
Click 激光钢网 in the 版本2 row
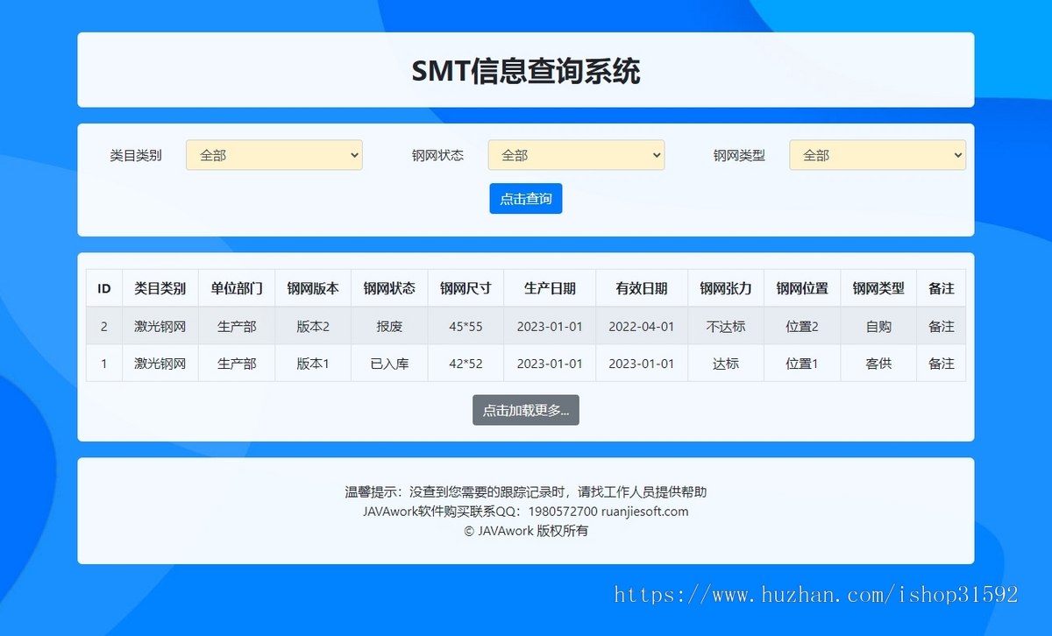point(160,326)
